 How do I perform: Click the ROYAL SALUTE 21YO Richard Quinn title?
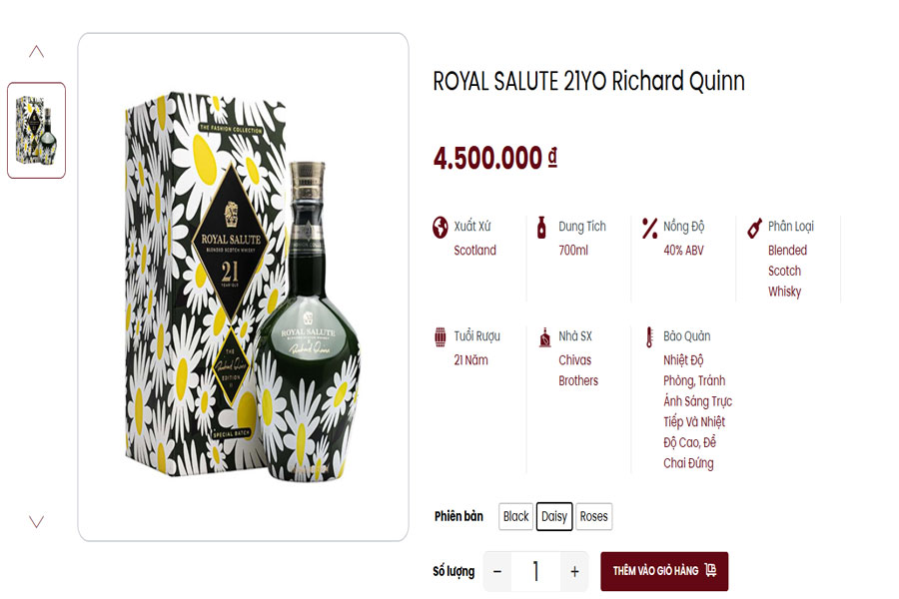[588, 82]
